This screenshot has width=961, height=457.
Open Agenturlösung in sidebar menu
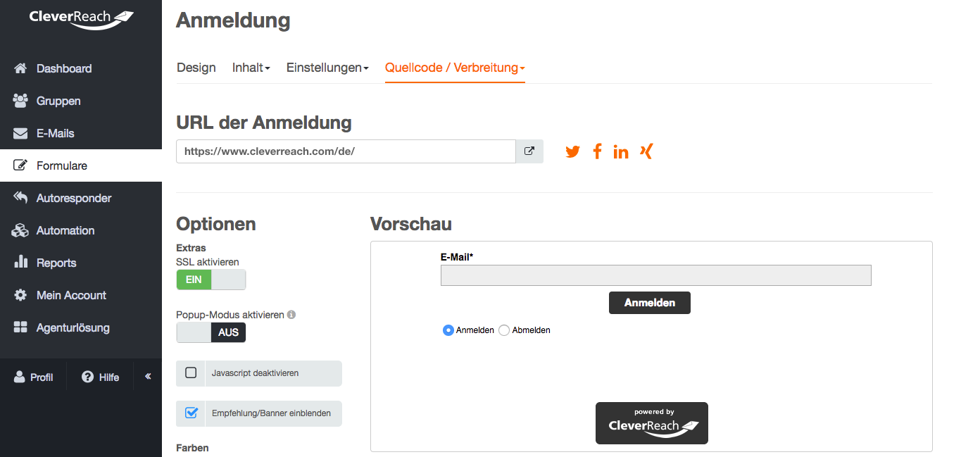pos(81,327)
